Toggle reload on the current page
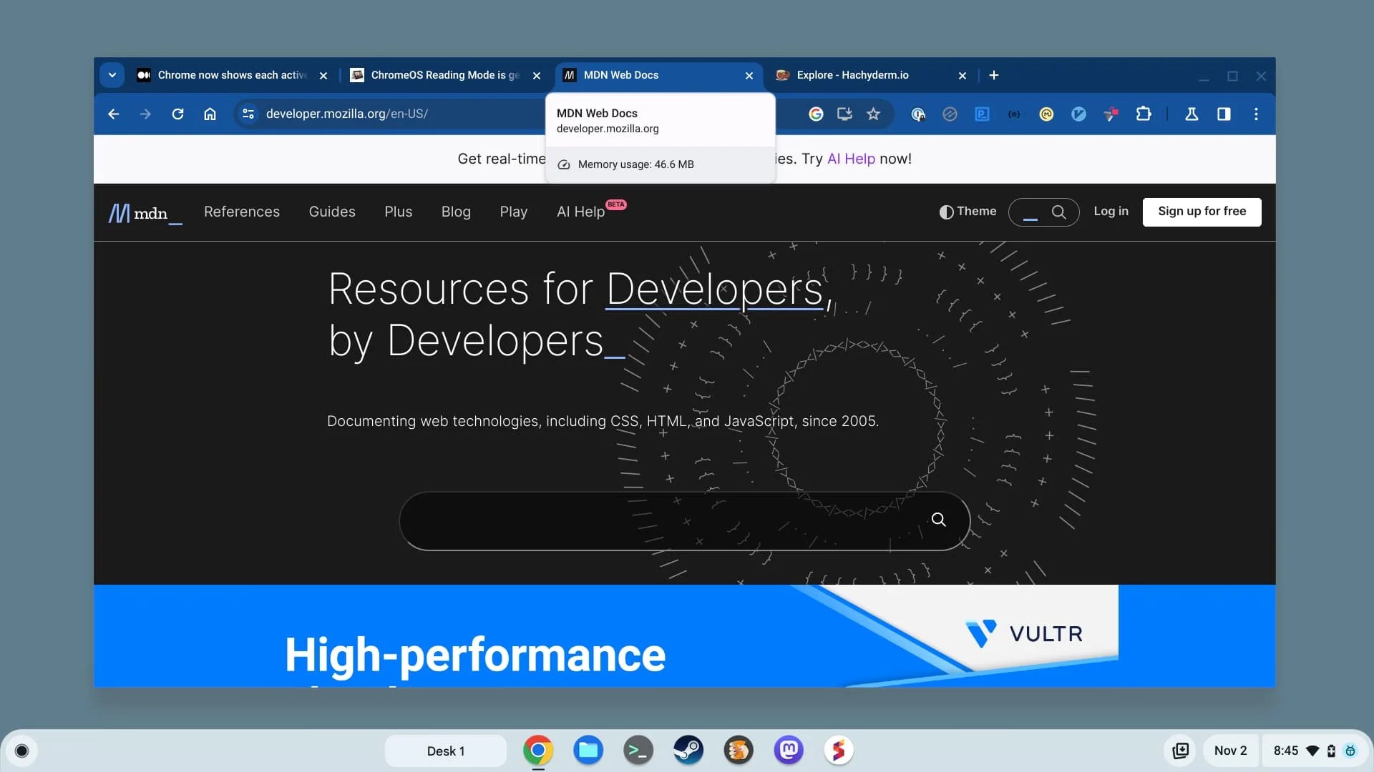This screenshot has height=772, width=1374. point(177,114)
